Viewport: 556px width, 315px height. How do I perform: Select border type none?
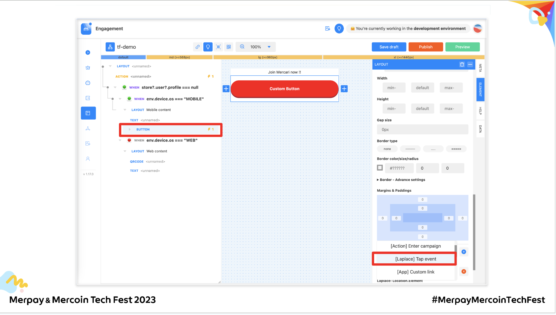387,149
